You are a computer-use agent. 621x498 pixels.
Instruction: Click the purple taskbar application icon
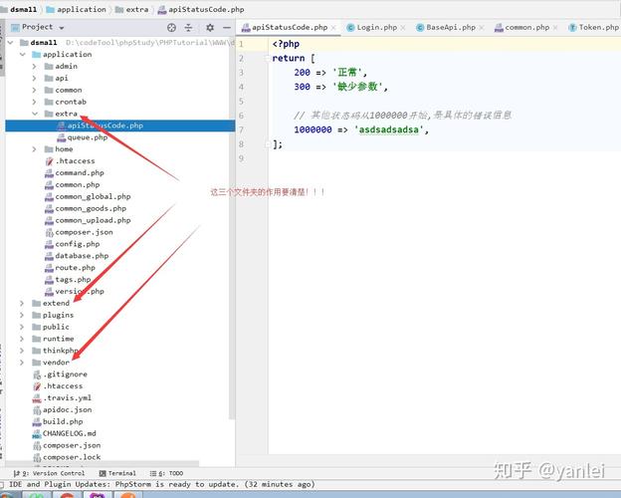(98, 494)
